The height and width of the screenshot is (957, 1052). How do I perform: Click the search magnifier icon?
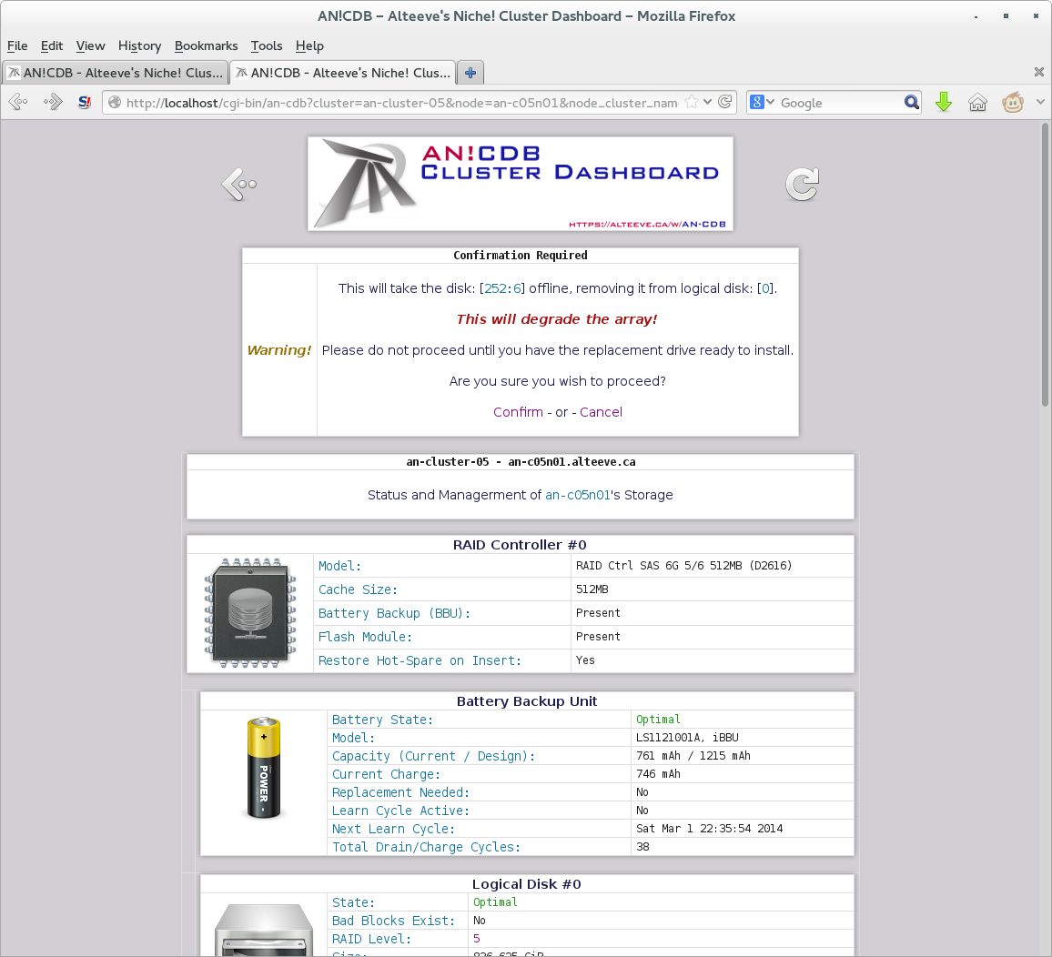[x=911, y=103]
